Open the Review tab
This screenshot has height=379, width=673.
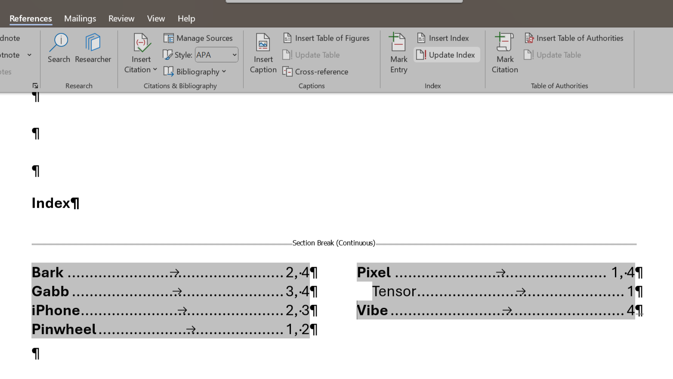coord(121,19)
